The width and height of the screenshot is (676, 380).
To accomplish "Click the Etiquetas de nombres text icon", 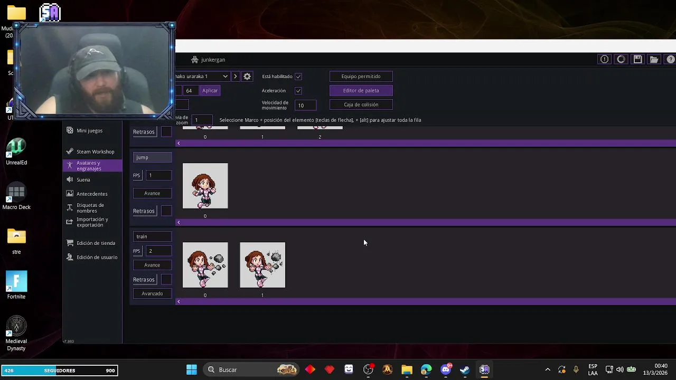I will (70, 208).
